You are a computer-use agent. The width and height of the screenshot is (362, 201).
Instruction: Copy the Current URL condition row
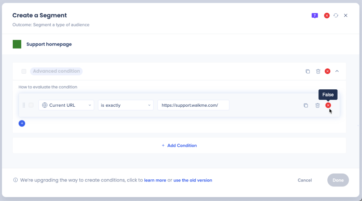[306, 105]
